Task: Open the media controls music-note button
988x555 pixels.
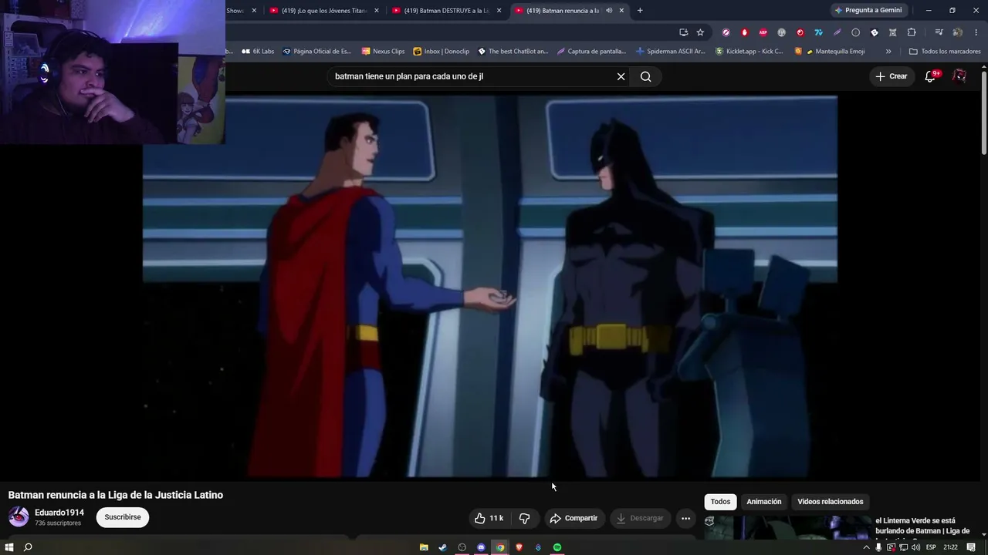Action: (x=939, y=32)
